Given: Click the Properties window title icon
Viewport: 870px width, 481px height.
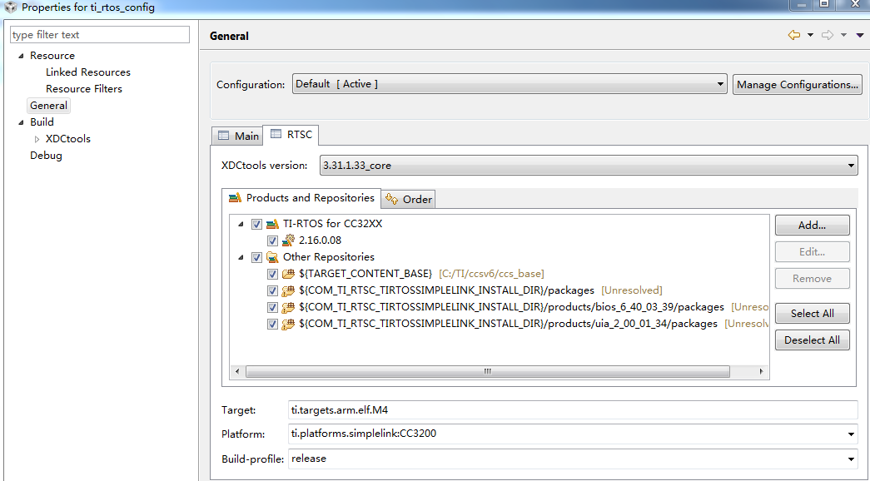Looking at the screenshot, I should pyautogui.click(x=11, y=7).
